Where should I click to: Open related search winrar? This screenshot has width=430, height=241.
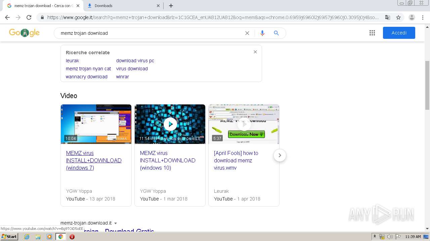click(x=123, y=77)
